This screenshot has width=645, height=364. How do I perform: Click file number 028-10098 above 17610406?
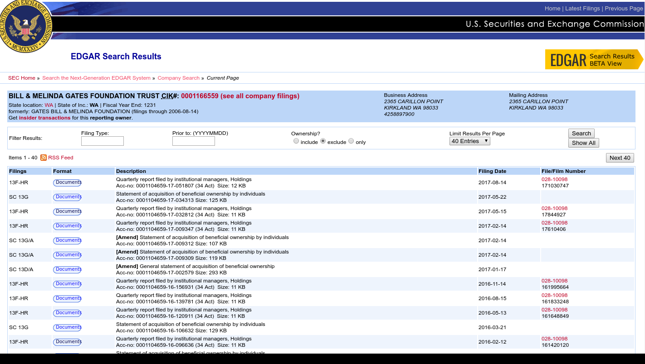(x=554, y=223)
